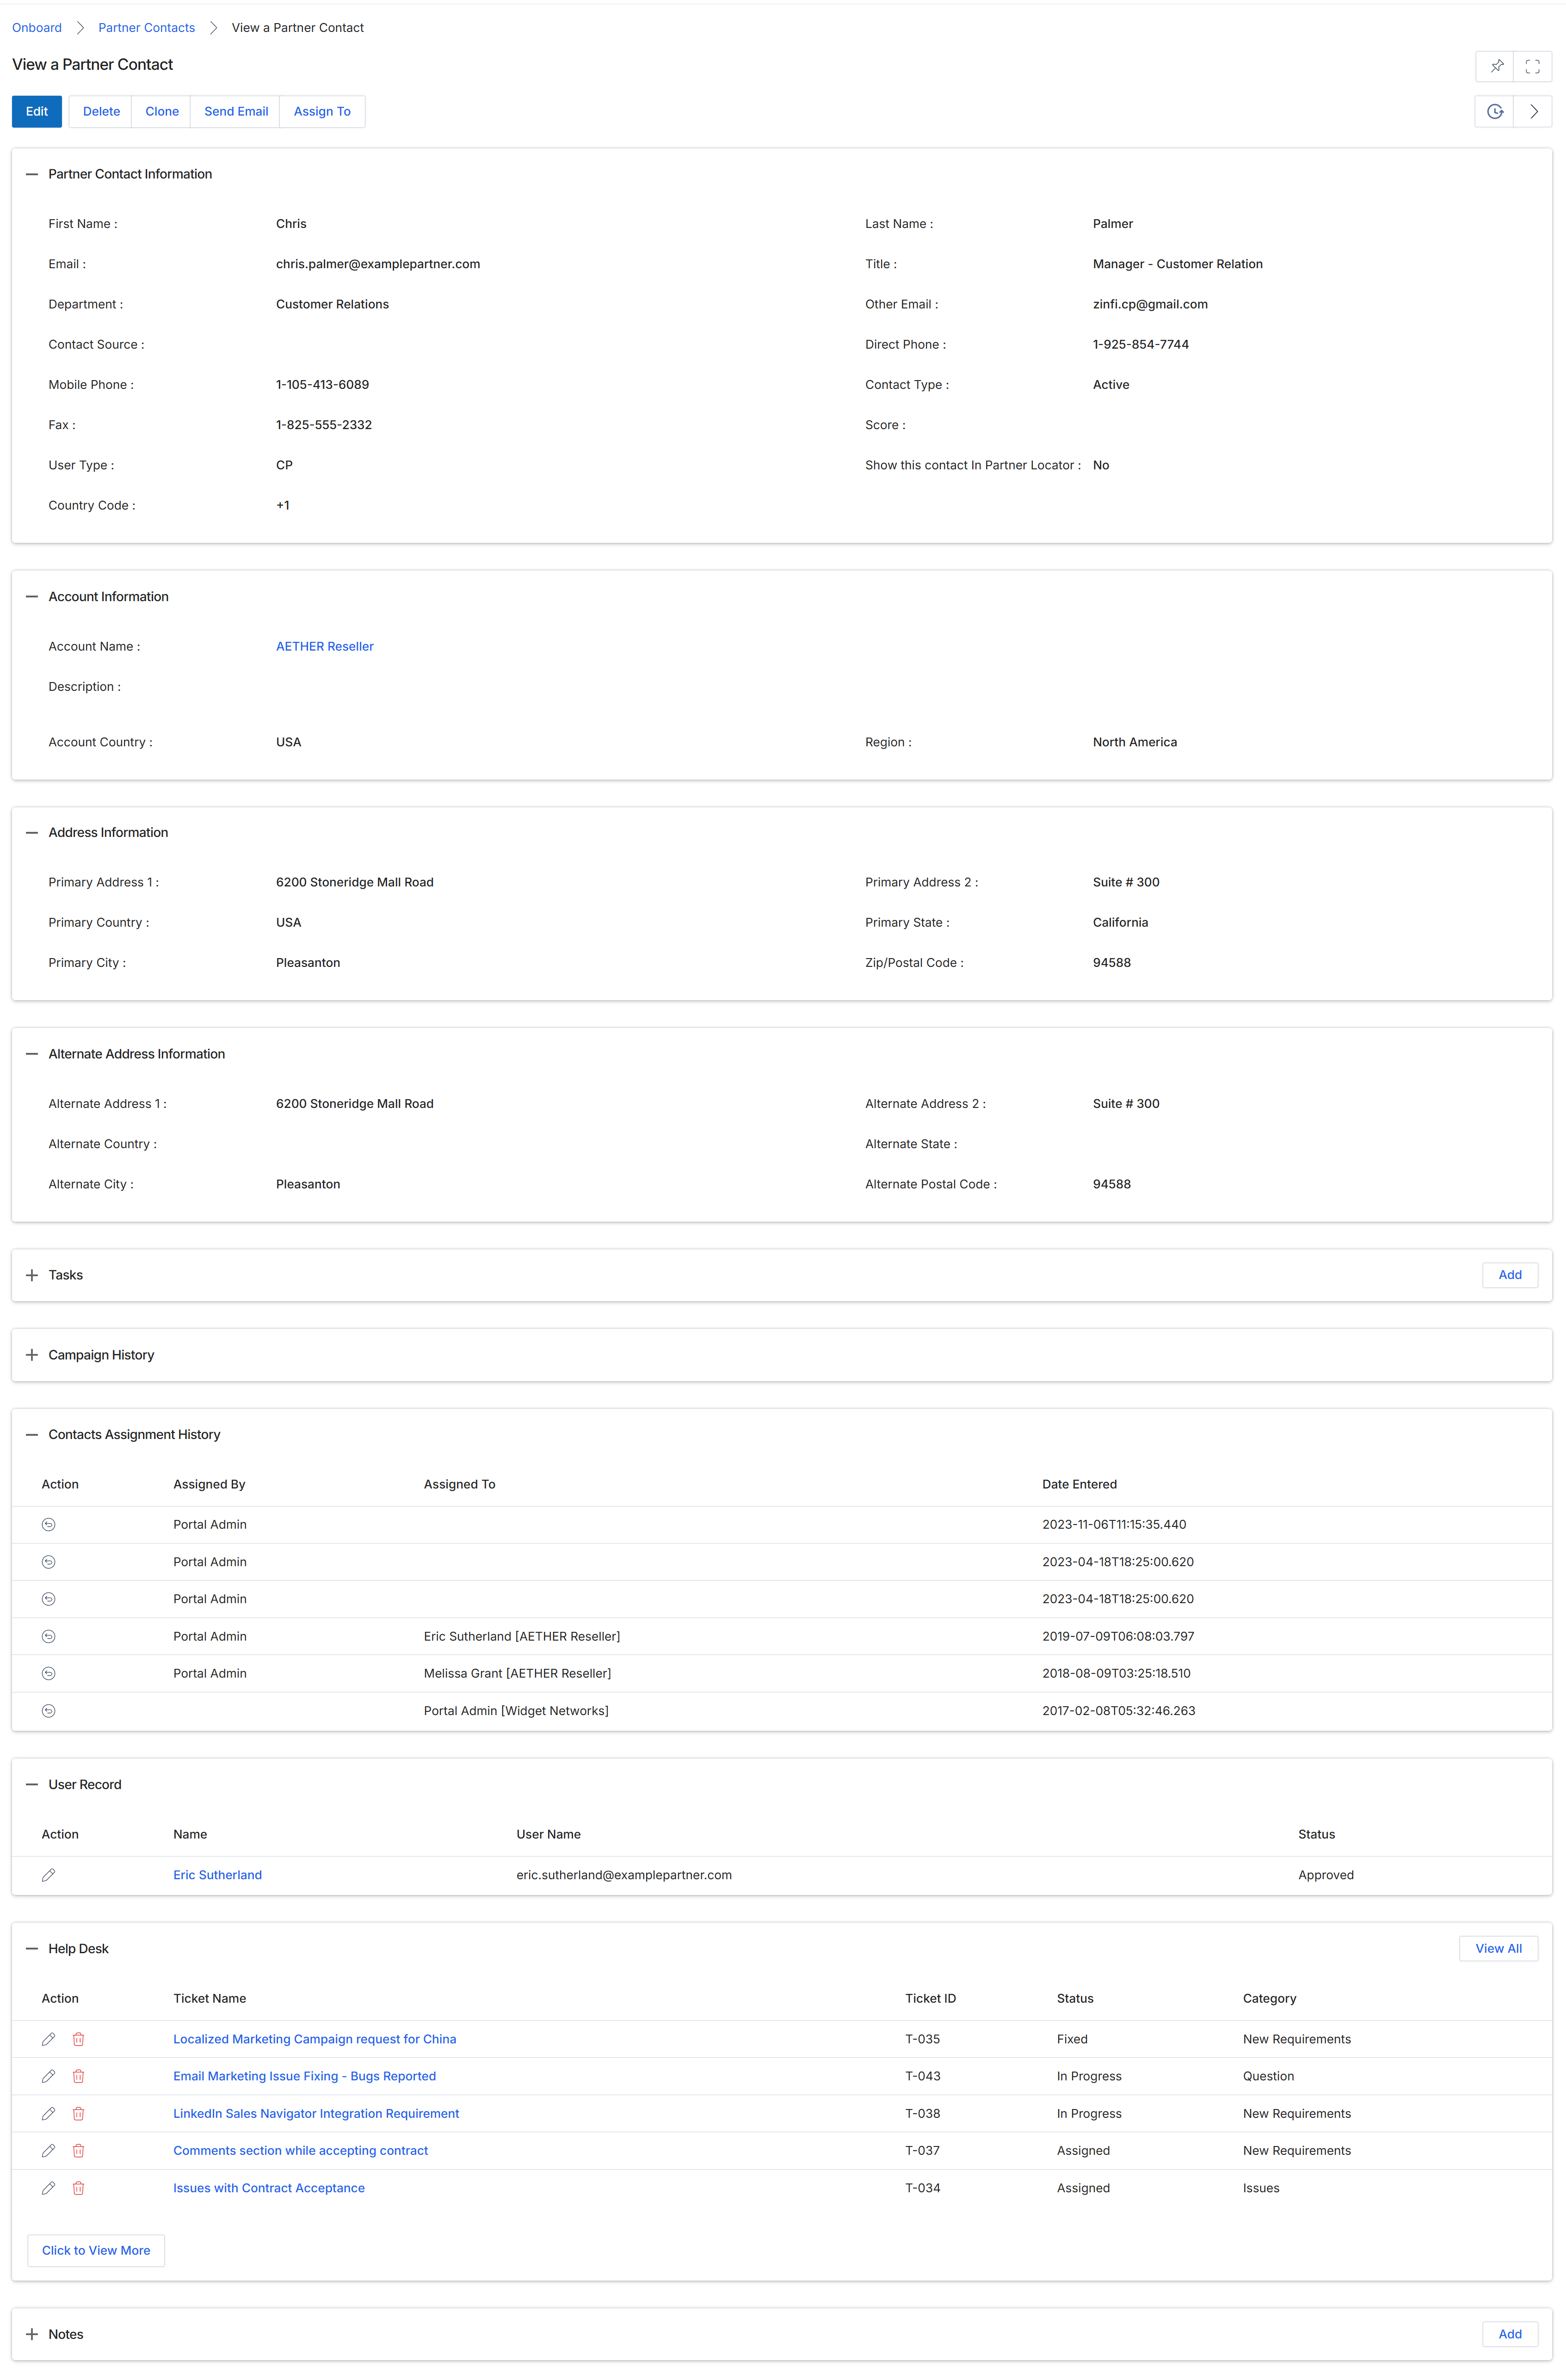Image resolution: width=1566 pixels, height=2380 pixels.
Task: Collapse the Account Information section
Action: 32,597
